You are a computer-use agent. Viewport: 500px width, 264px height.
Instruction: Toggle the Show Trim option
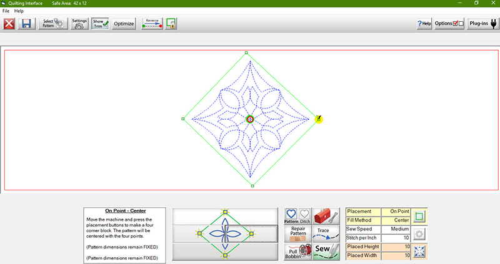[101, 24]
